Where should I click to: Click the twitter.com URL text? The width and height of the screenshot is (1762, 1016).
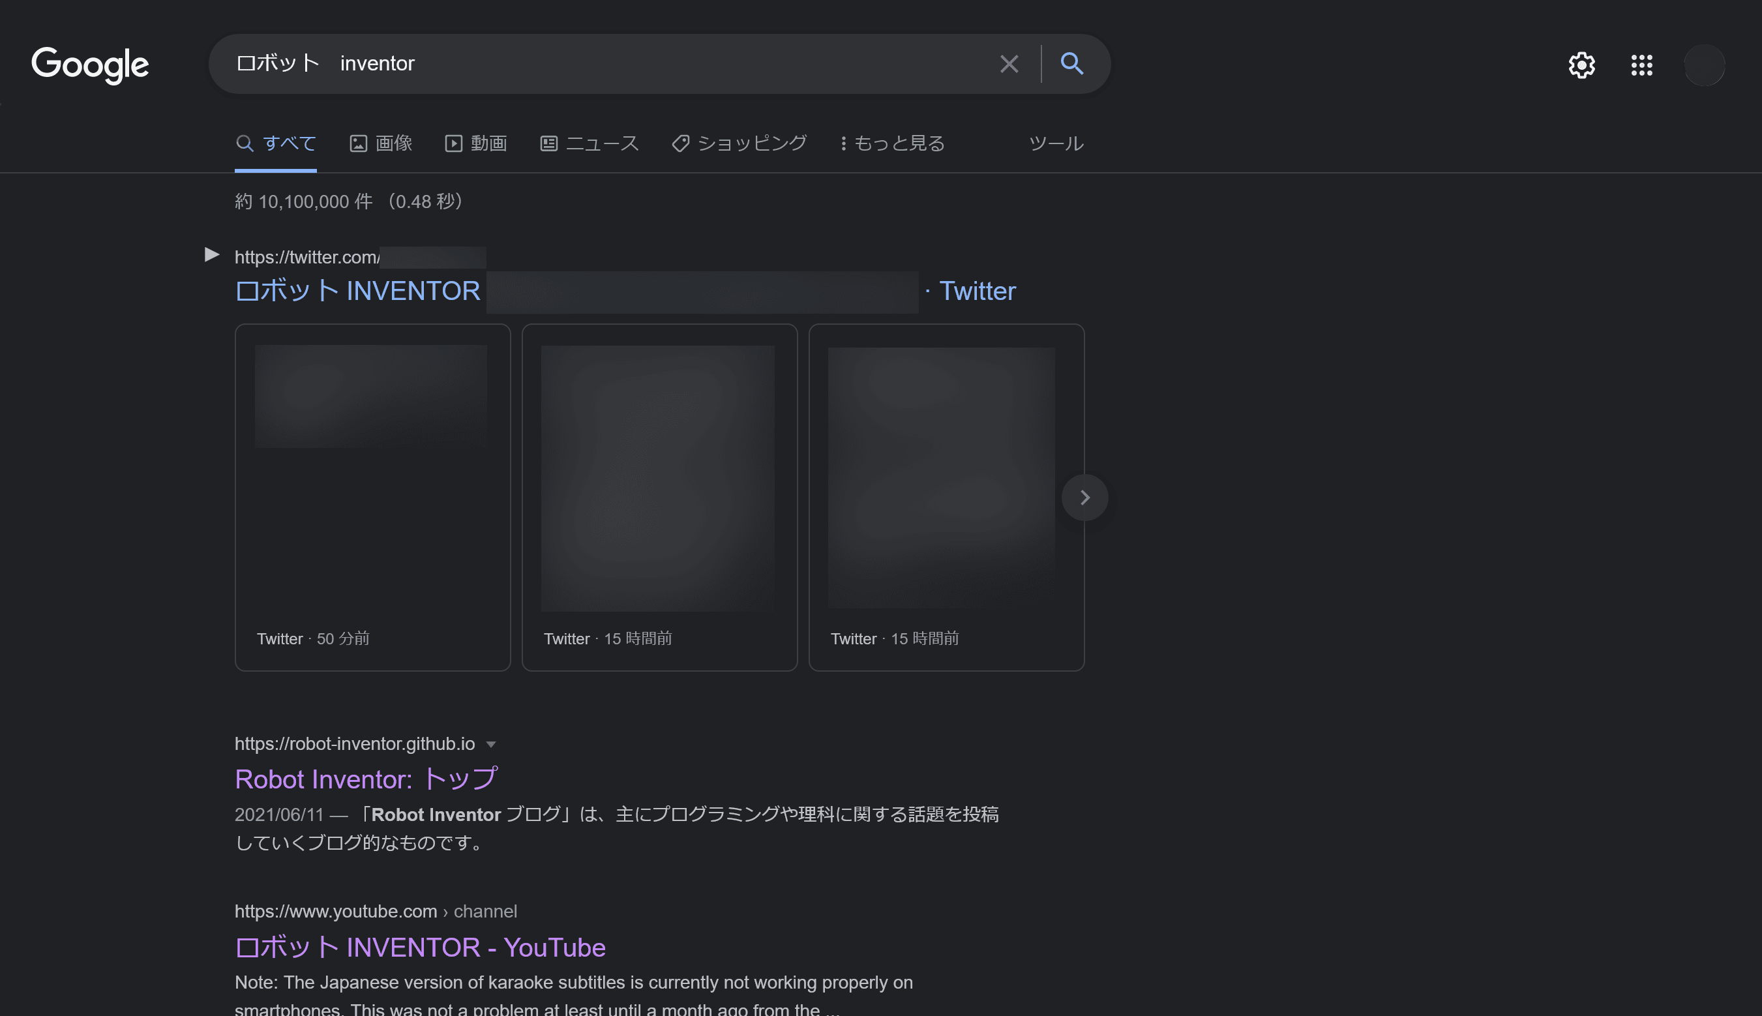[x=307, y=258]
